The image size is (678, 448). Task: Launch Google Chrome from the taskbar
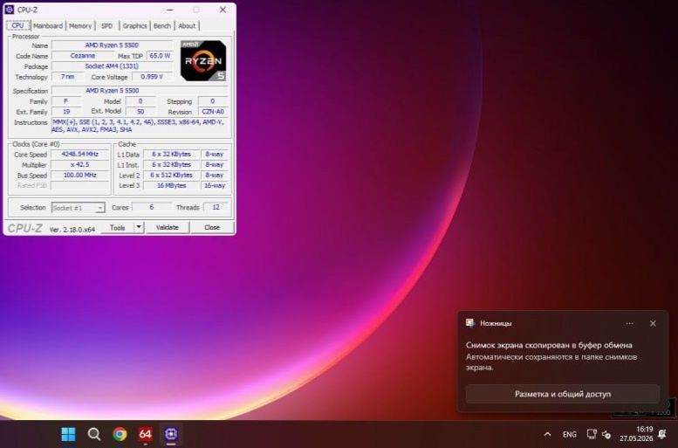(x=120, y=434)
